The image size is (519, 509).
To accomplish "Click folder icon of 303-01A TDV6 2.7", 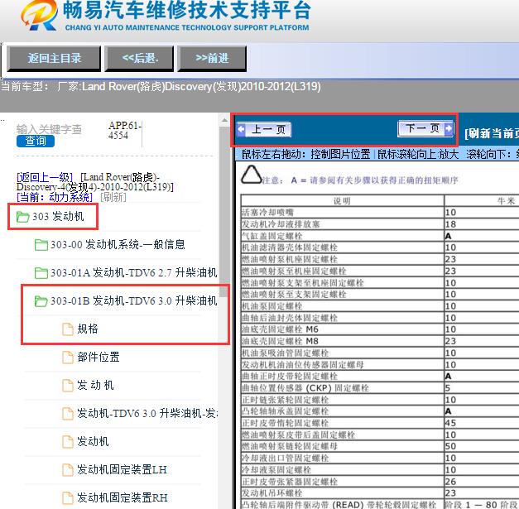I will (x=41, y=273).
